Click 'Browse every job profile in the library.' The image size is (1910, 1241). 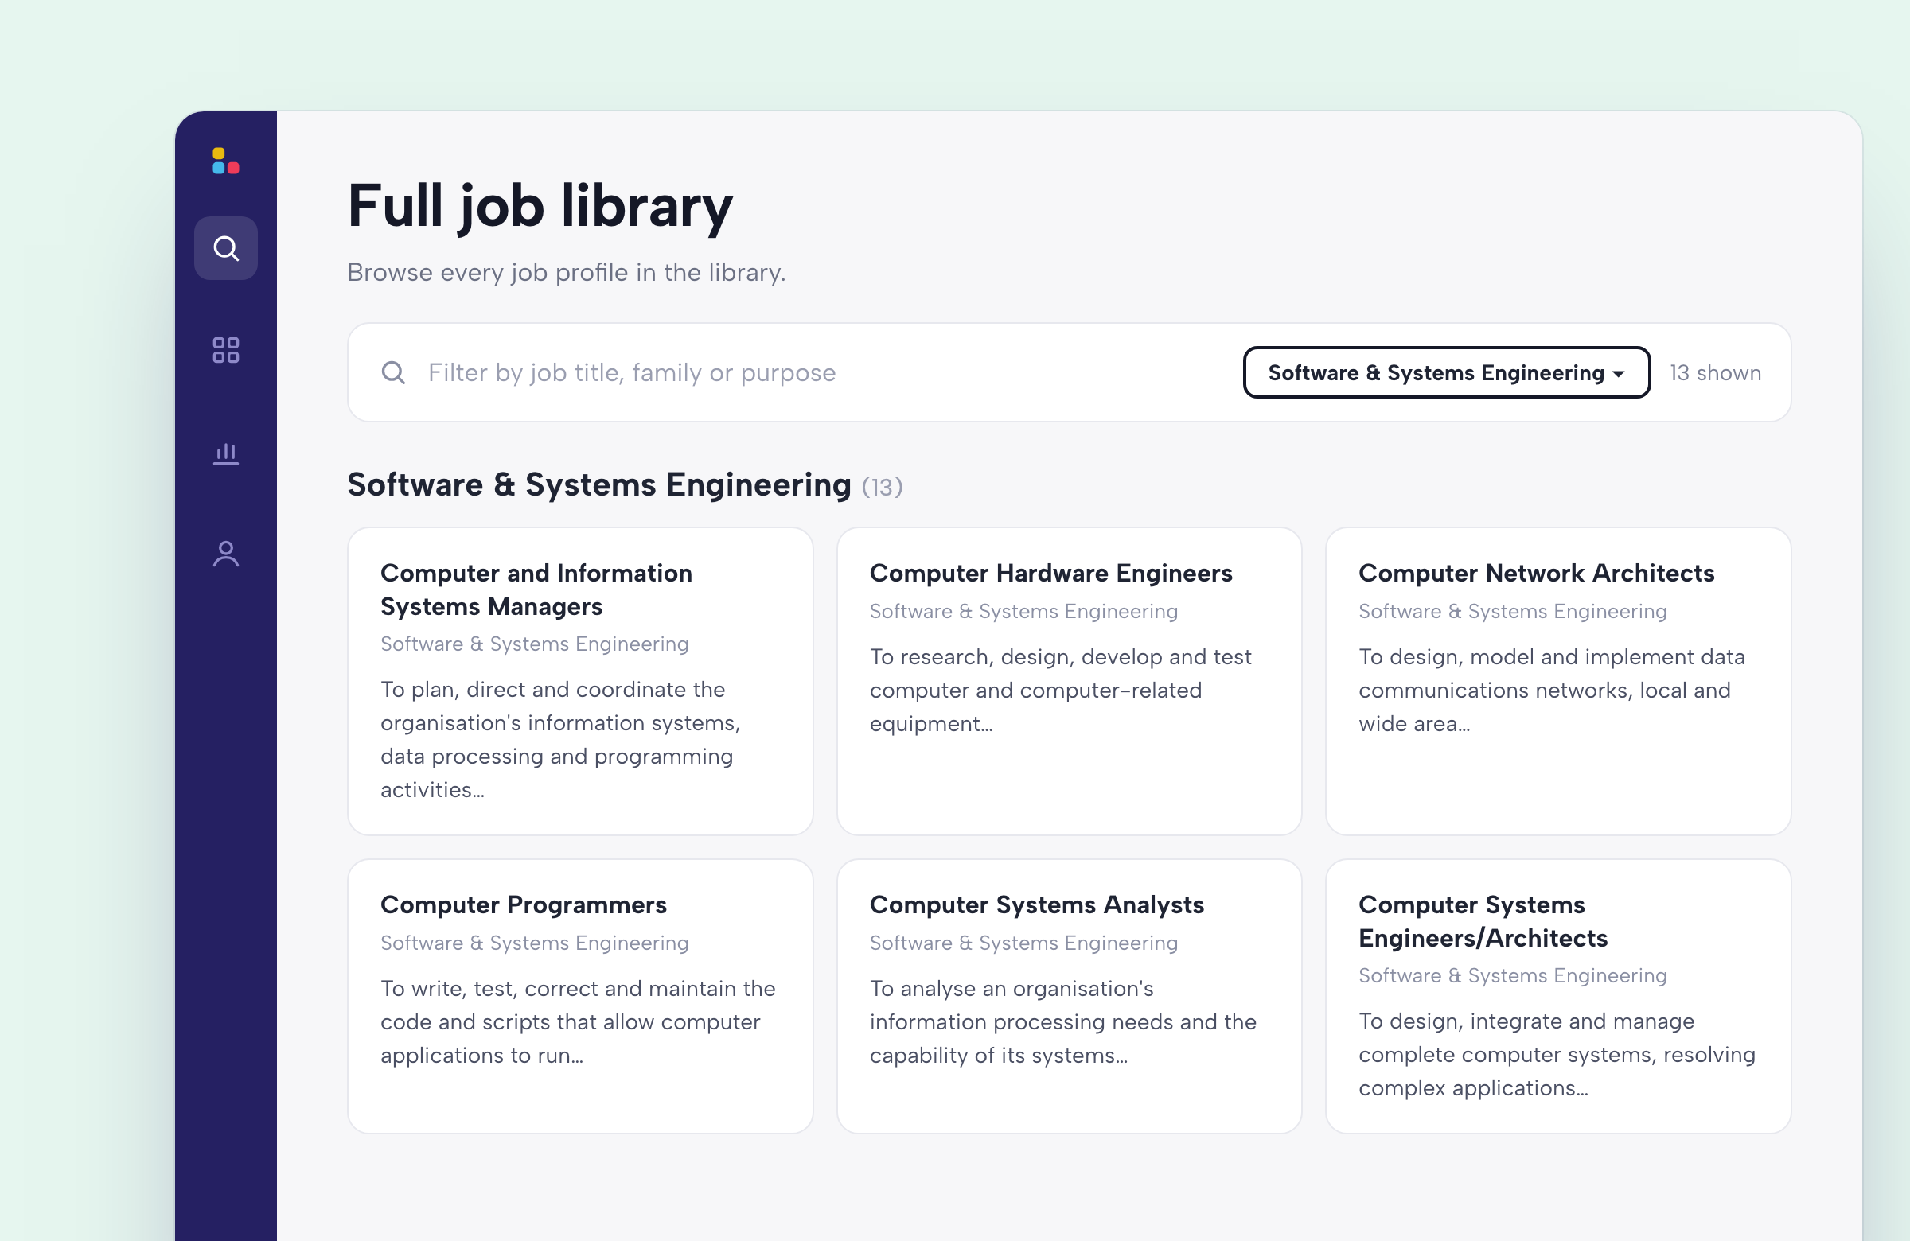(x=566, y=273)
